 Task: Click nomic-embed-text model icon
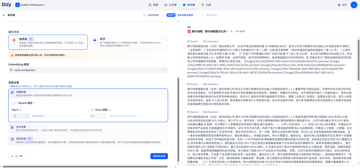click(x=11, y=70)
